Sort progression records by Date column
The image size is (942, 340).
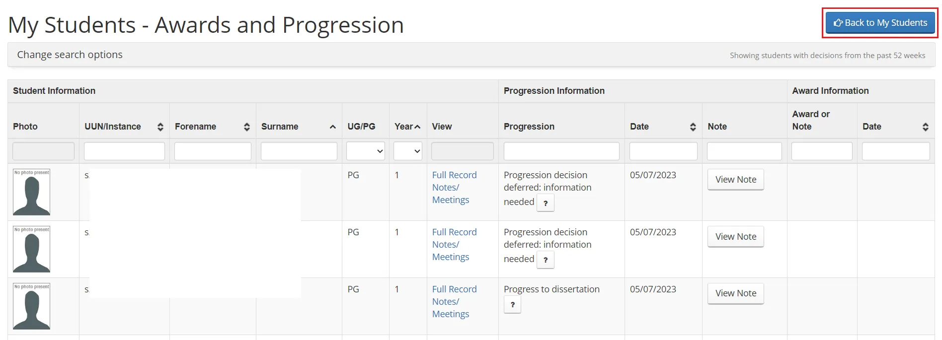click(693, 127)
